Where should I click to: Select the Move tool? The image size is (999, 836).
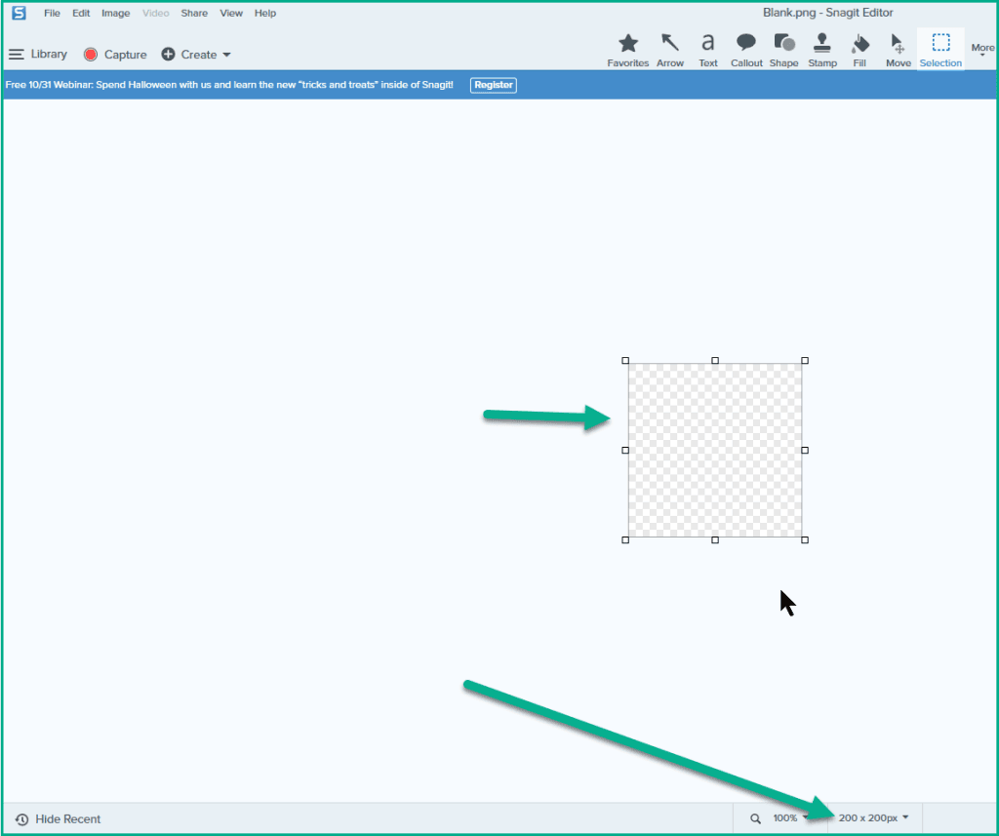point(898,49)
